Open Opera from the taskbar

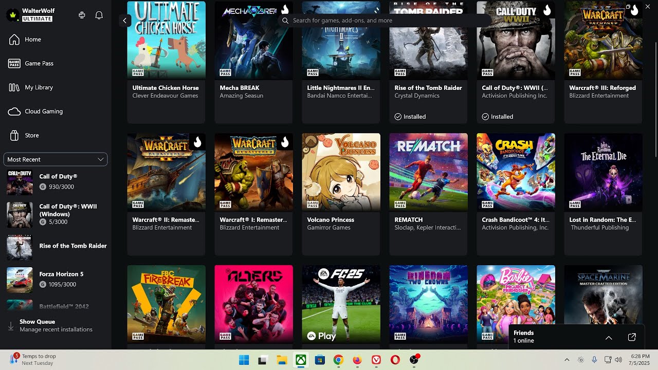pyautogui.click(x=395, y=360)
